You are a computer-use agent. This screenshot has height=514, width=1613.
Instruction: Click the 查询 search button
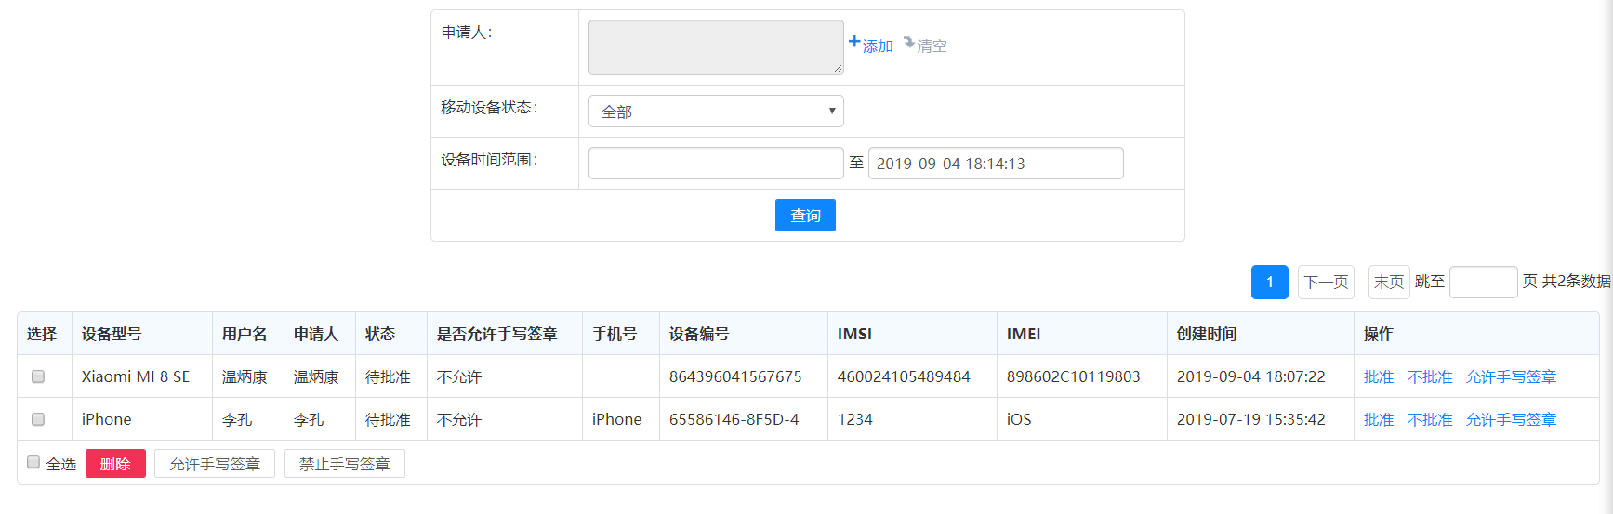[805, 216]
